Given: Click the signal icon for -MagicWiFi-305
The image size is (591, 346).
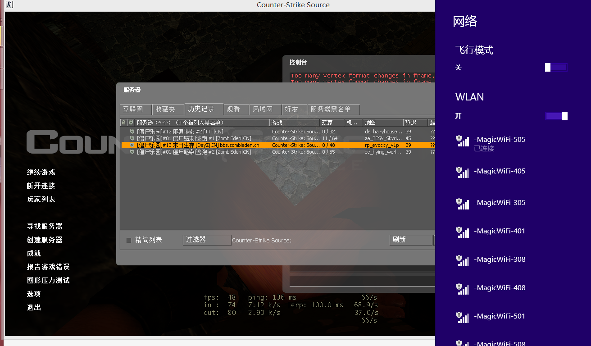Looking at the screenshot, I should coord(462,204).
